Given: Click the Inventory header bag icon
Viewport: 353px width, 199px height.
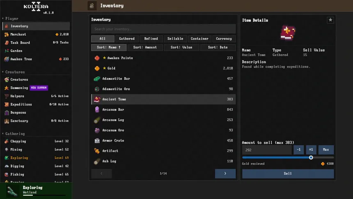Looking at the screenshot, I should pos(92,6).
